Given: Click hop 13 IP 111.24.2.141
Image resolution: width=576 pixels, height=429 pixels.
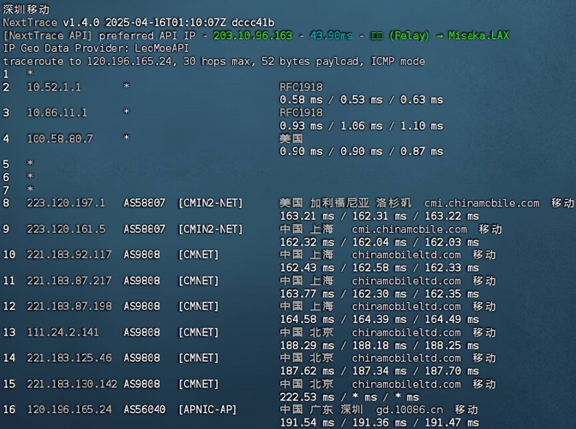Looking at the screenshot, I should pos(63,332).
